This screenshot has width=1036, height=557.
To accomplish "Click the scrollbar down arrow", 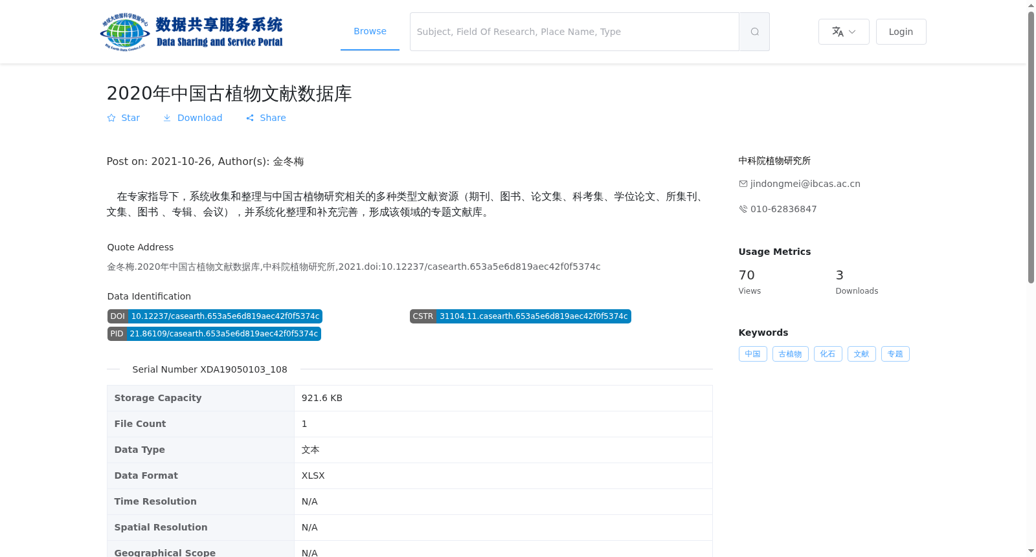I will tap(1031, 551).
